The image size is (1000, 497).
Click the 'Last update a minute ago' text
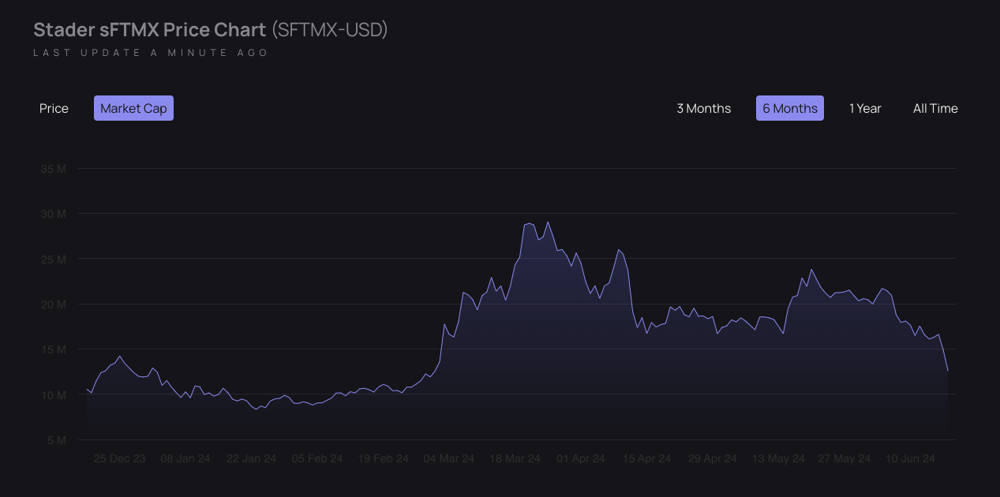(151, 53)
